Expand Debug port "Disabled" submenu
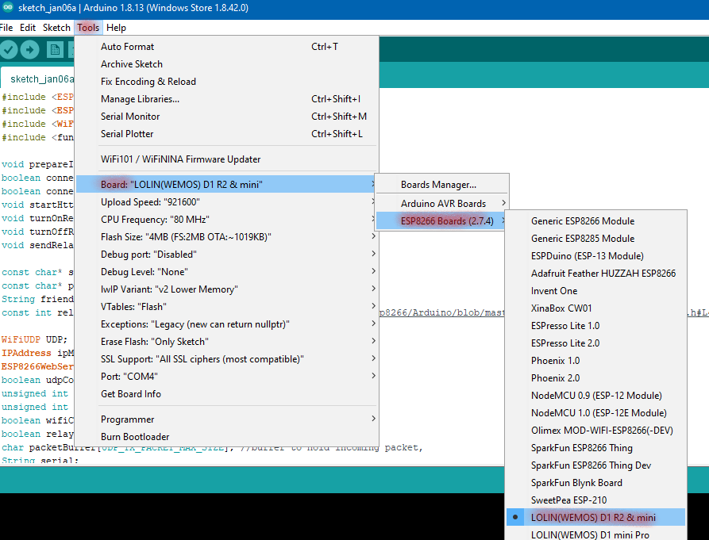Screen dimensions: 709x540 point(226,255)
